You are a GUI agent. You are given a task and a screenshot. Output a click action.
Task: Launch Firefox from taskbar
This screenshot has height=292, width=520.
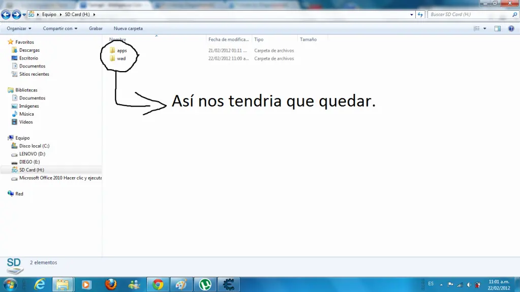111,284
